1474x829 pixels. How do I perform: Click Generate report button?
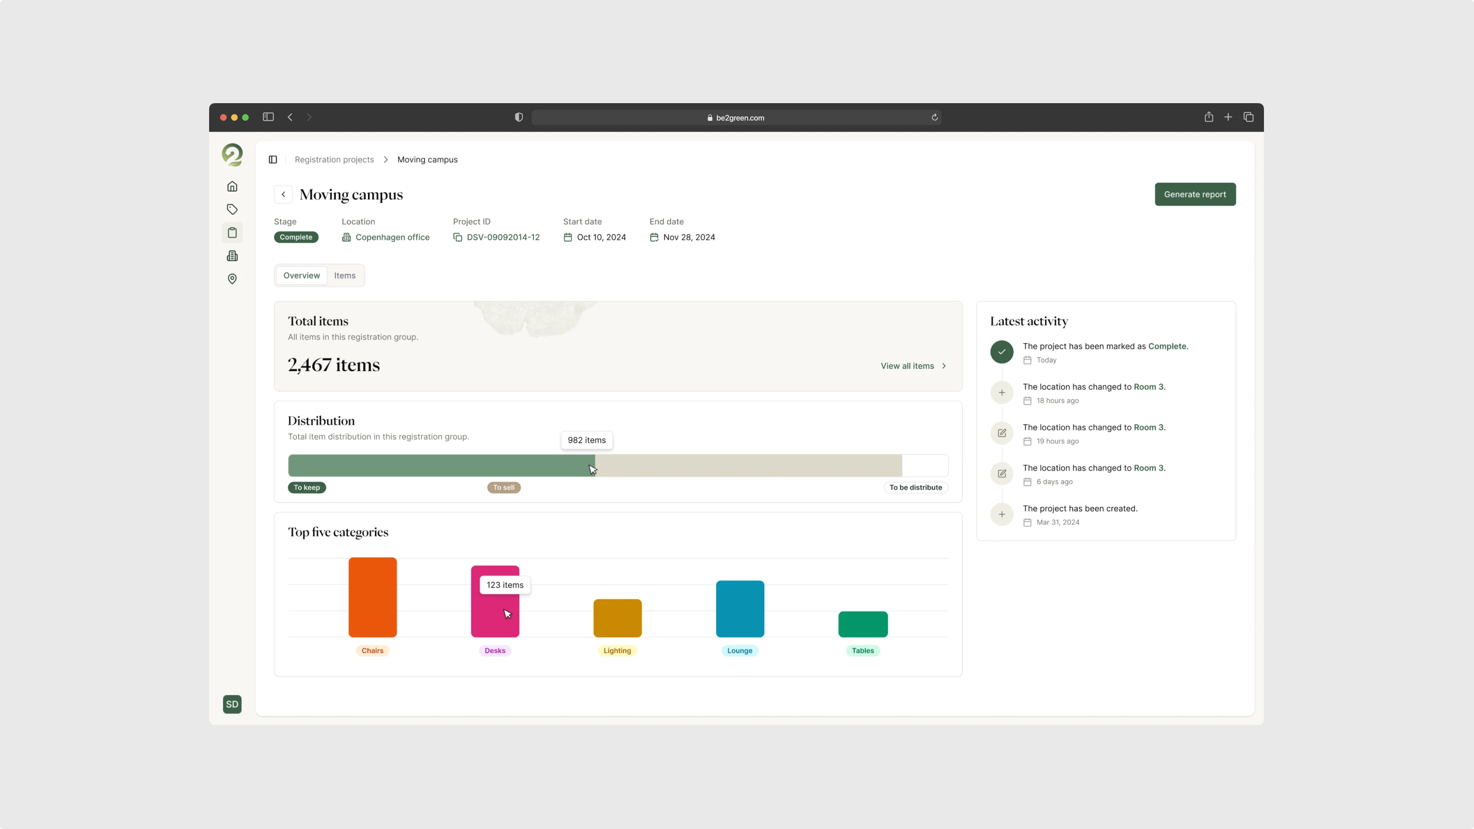1195,194
